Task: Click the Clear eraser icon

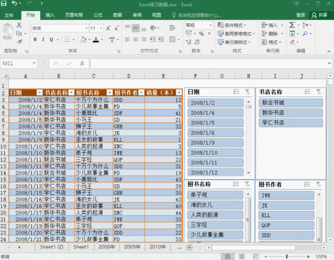Action: (x=292, y=42)
